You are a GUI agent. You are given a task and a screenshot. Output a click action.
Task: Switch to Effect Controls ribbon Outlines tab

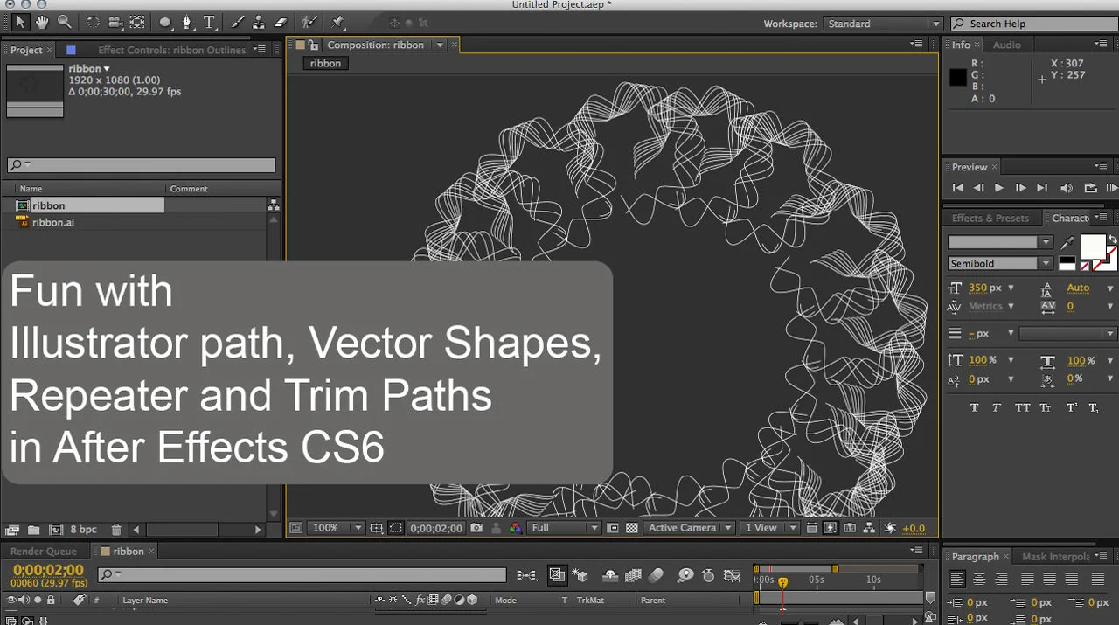point(171,50)
